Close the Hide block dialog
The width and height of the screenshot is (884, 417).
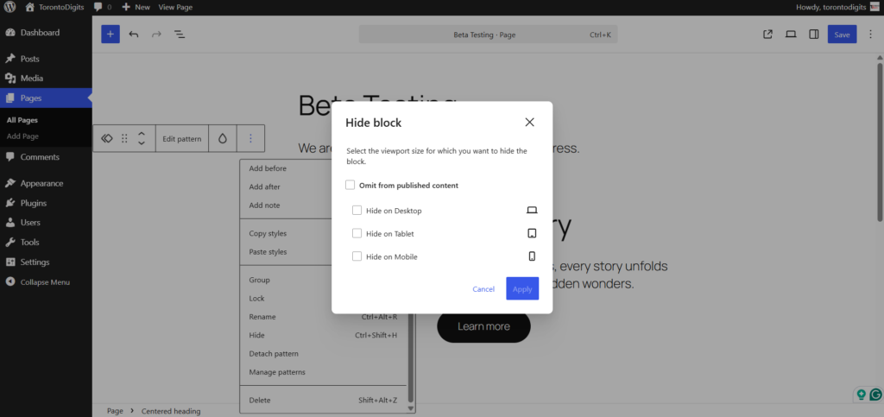pyautogui.click(x=529, y=123)
